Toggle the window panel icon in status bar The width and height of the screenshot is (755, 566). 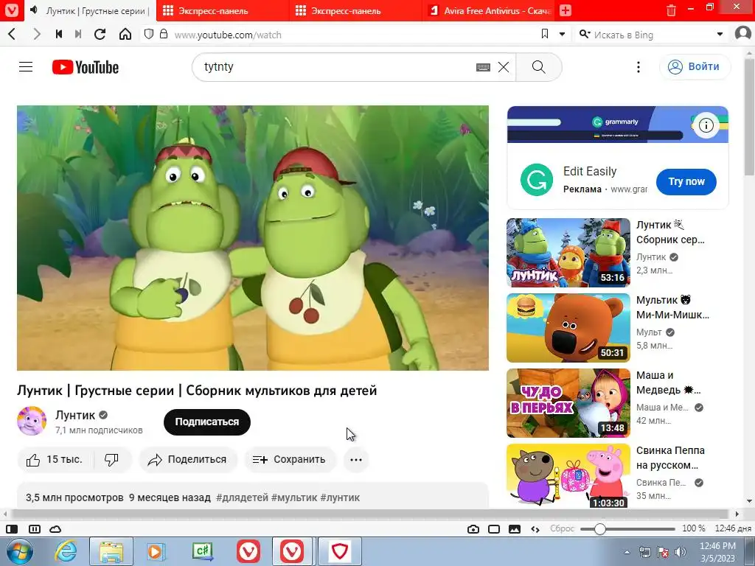494,529
